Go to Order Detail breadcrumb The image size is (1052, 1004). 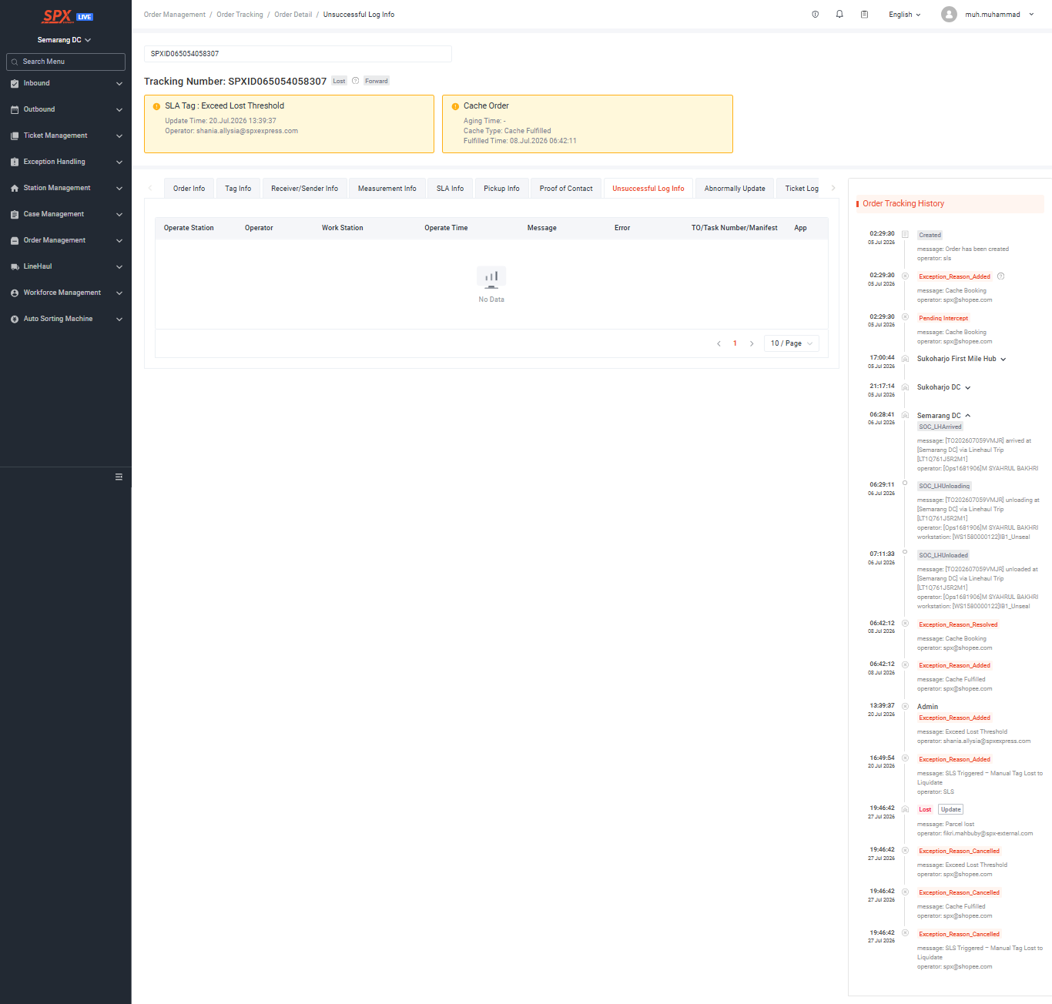293,15
